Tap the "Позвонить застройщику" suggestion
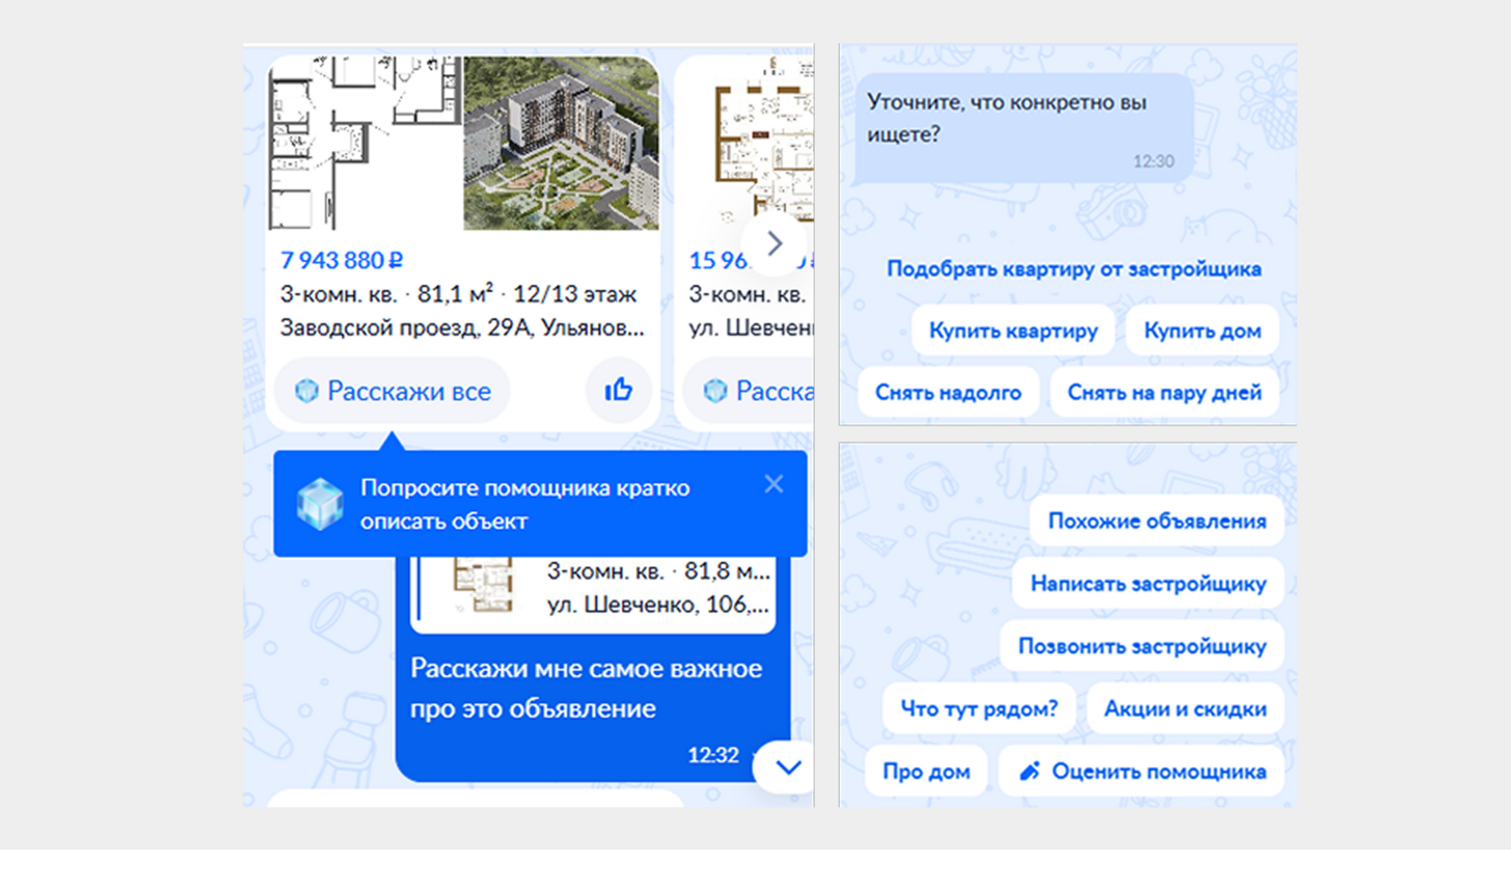 pyautogui.click(x=1141, y=646)
